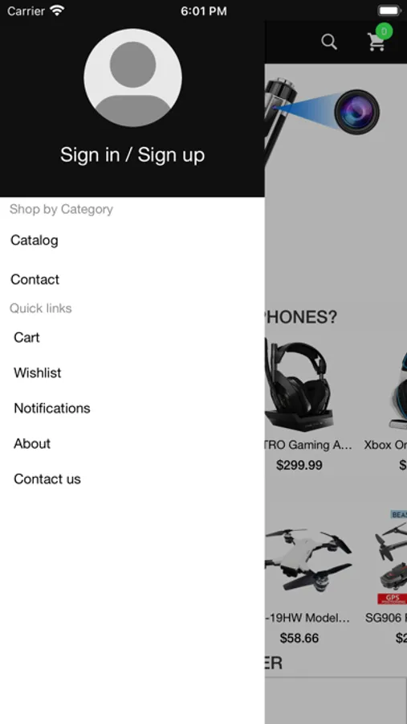Open the Catalog category

[35, 240]
